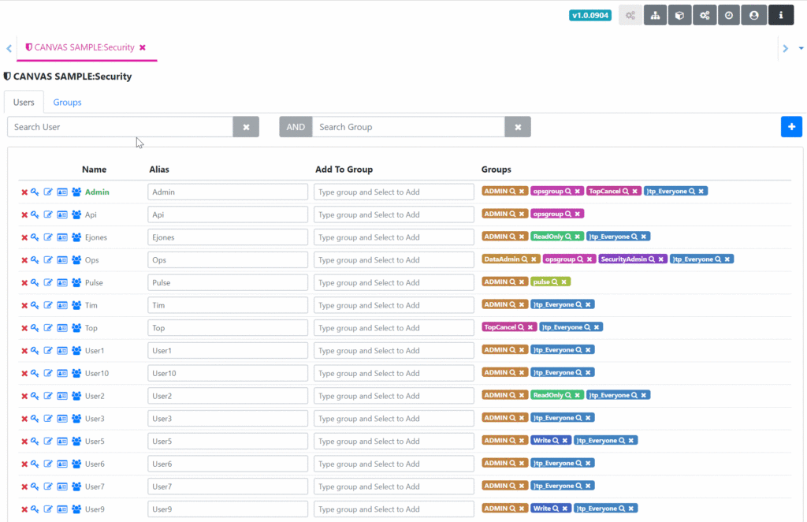Search the pulse group tag magnifier
This screenshot has width=807, height=522.
pyautogui.click(x=555, y=282)
